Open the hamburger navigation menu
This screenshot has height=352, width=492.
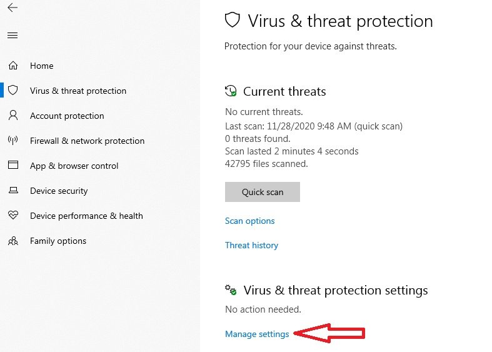coord(13,36)
